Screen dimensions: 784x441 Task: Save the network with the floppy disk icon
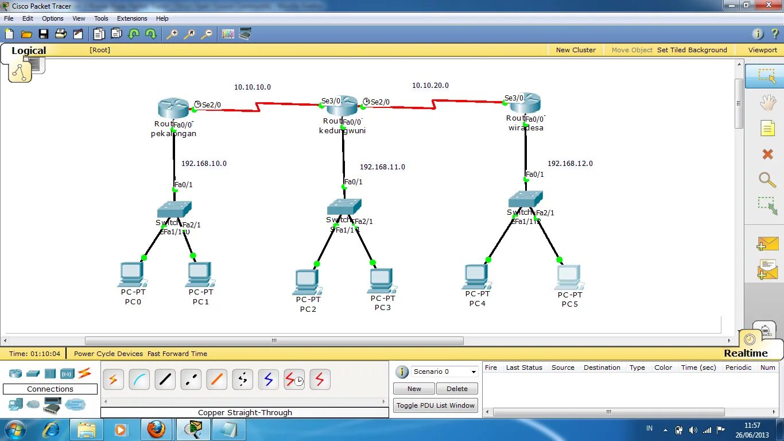click(44, 34)
